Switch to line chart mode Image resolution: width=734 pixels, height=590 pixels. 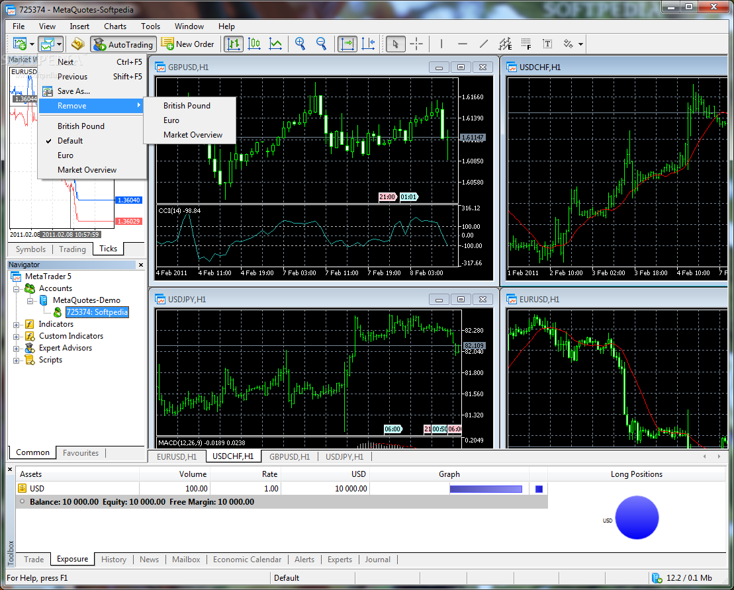276,44
